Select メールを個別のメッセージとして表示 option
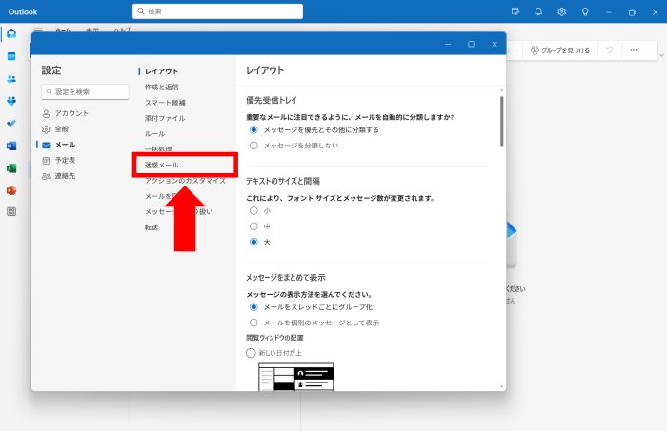667x431 pixels. (x=253, y=323)
